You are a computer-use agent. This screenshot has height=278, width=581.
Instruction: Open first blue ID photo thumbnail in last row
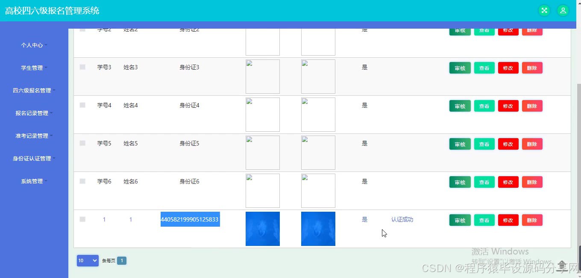pyautogui.click(x=263, y=229)
